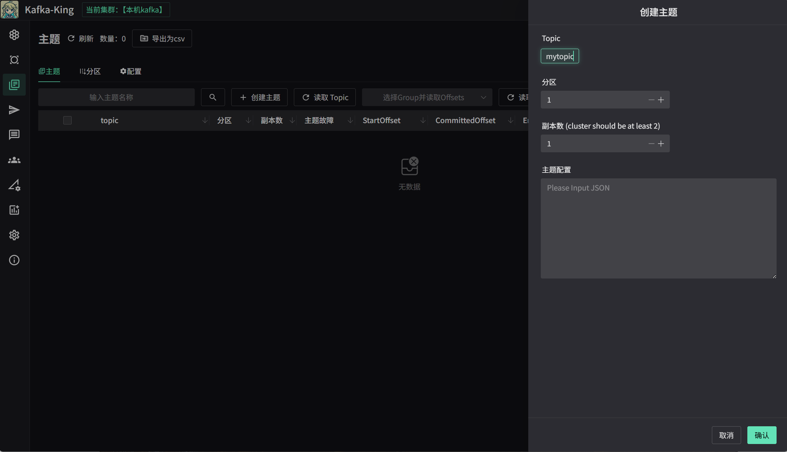The image size is (787, 452).
Task: Open the monitoring chart icon in sidebar
Action: 14,210
